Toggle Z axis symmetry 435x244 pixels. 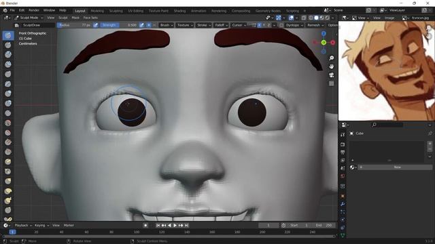268,25
